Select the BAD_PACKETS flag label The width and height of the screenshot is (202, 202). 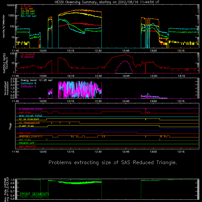point(28,146)
